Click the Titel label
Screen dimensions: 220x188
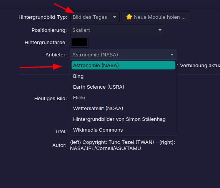pos(61,132)
